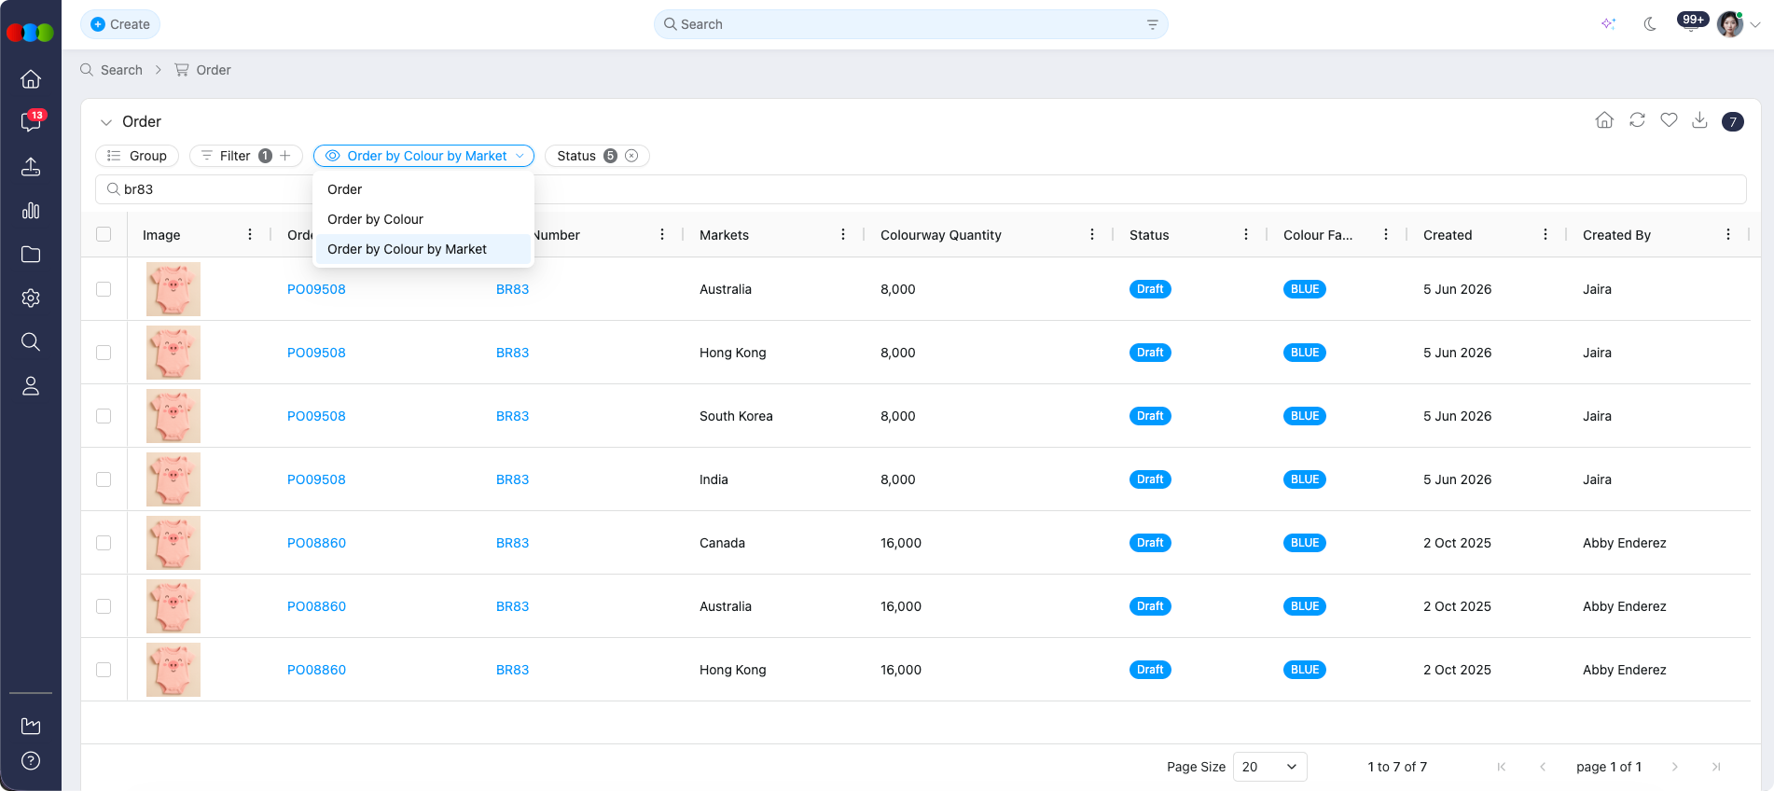Open messages icon with 13 badge

[x=31, y=122]
